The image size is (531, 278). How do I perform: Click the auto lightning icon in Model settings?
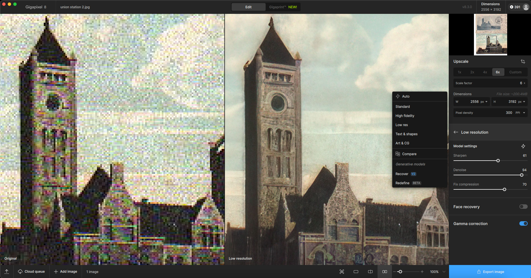click(523, 146)
